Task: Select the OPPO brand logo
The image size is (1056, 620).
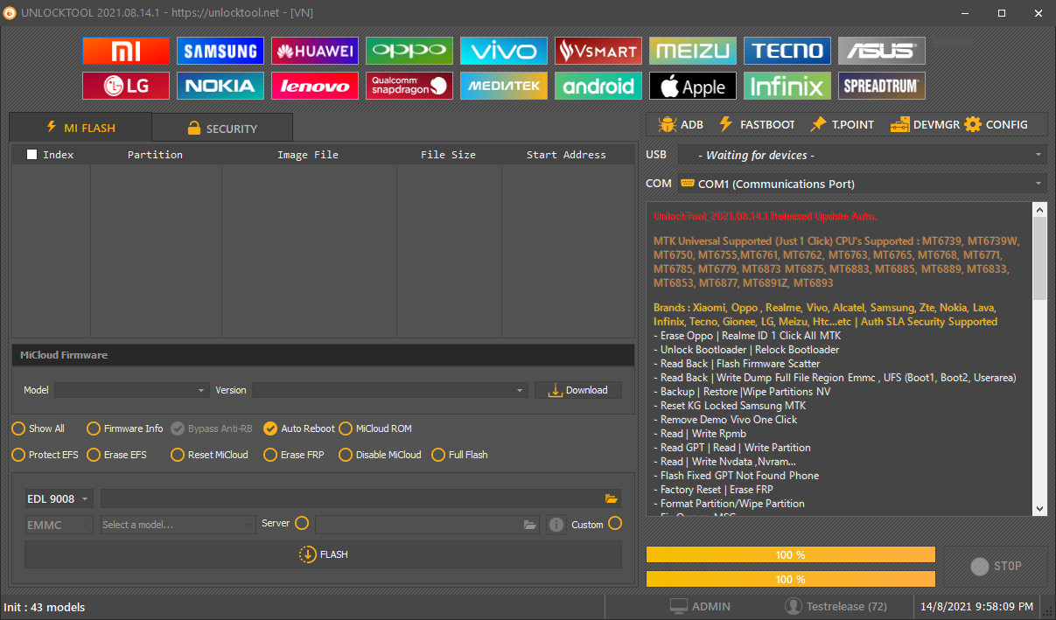Action: coord(409,51)
